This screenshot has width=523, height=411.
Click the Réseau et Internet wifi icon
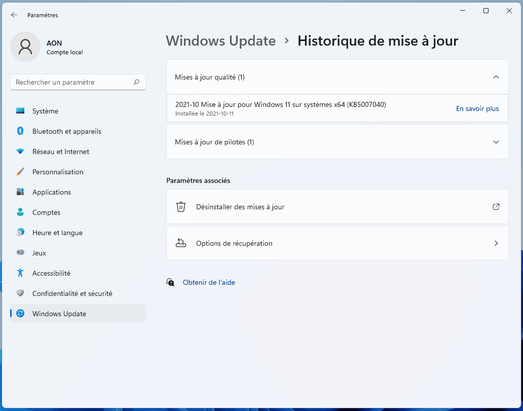[20, 152]
